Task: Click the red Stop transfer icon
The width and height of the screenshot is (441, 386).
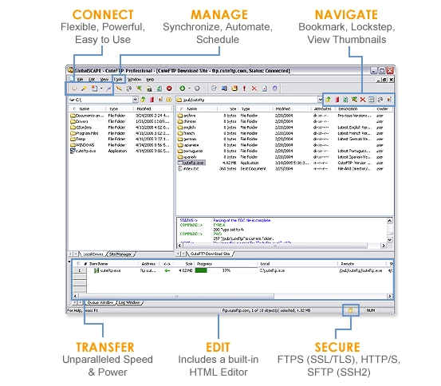Action: pos(169,89)
